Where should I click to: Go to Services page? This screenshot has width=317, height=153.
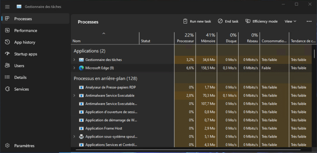coord(21,89)
